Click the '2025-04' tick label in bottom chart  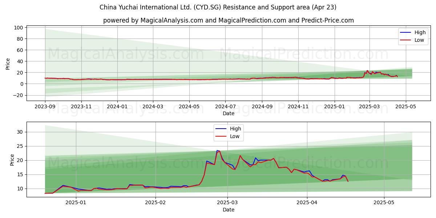[307, 203]
